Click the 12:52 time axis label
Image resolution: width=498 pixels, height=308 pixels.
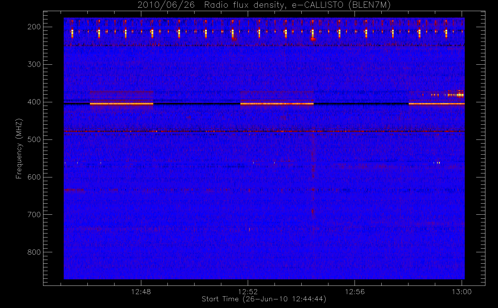248,292
